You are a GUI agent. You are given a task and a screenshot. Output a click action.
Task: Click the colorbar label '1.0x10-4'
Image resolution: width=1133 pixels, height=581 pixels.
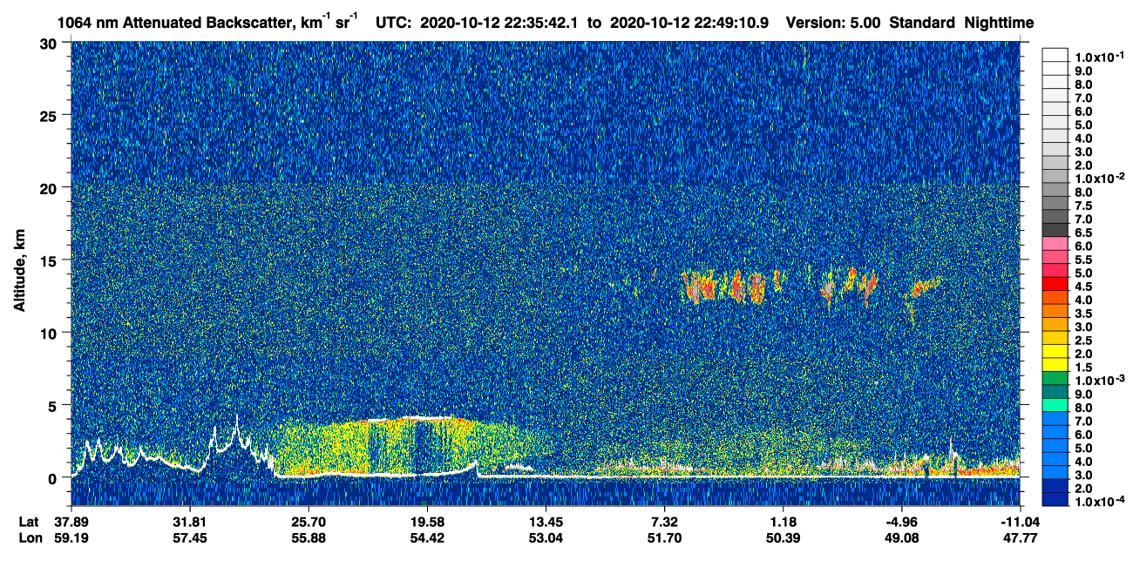1099,503
